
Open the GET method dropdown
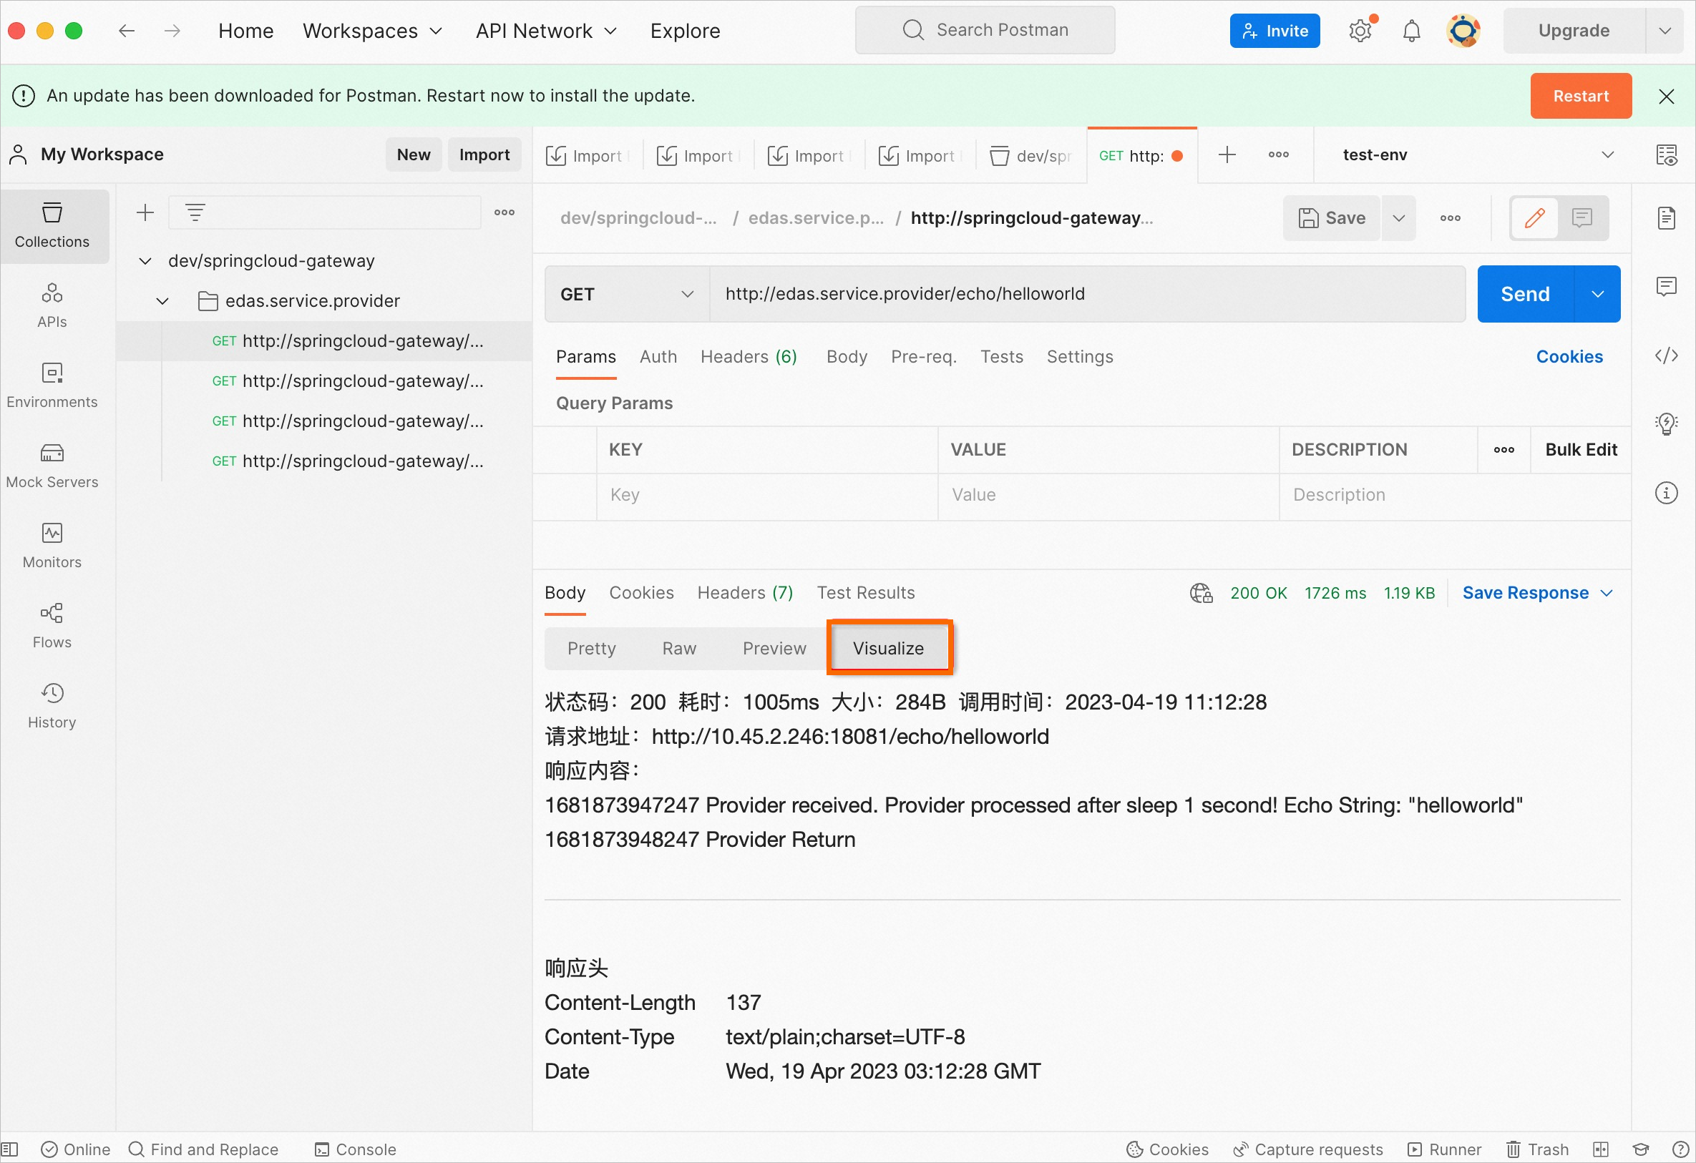pos(627,294)
